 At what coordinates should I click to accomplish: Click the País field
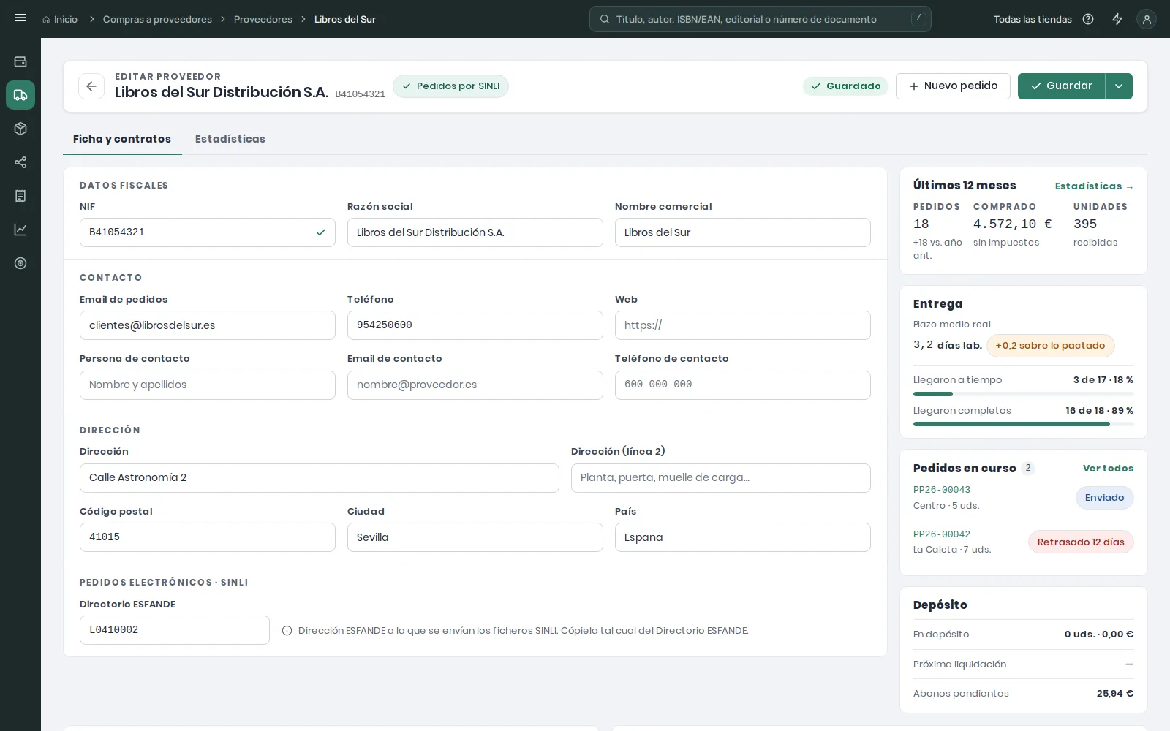[x=743, y=537]
